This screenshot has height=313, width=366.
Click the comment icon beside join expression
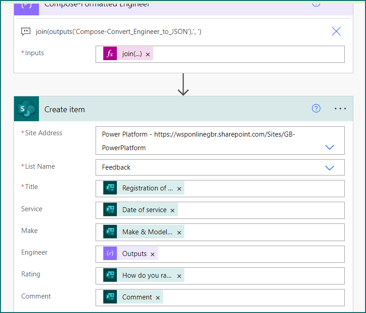click(x=26, y=31)
